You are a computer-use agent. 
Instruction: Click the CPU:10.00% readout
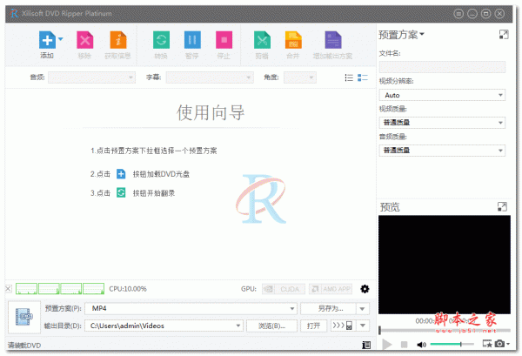(128, 289)
